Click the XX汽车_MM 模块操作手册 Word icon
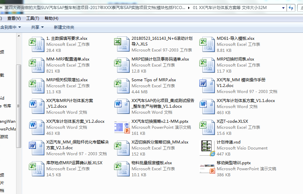This screenshot has height=194, width=303. (x=207, y=86)
